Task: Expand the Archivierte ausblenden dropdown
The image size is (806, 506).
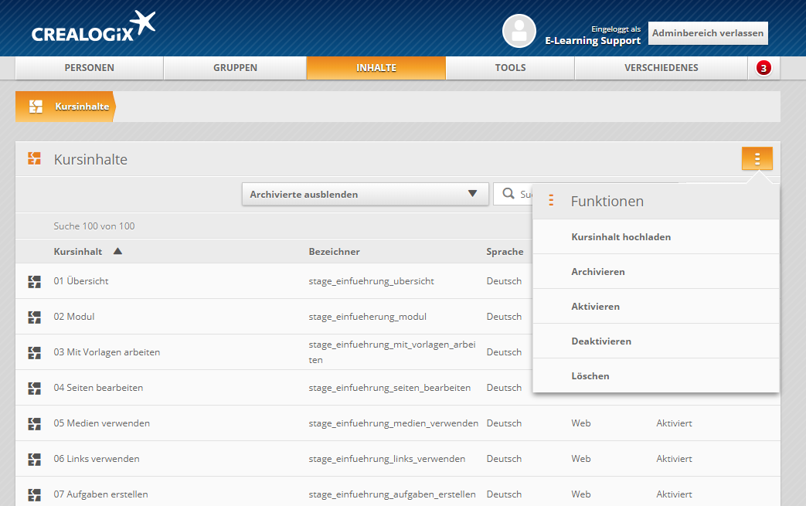Action: coord(365,195)
